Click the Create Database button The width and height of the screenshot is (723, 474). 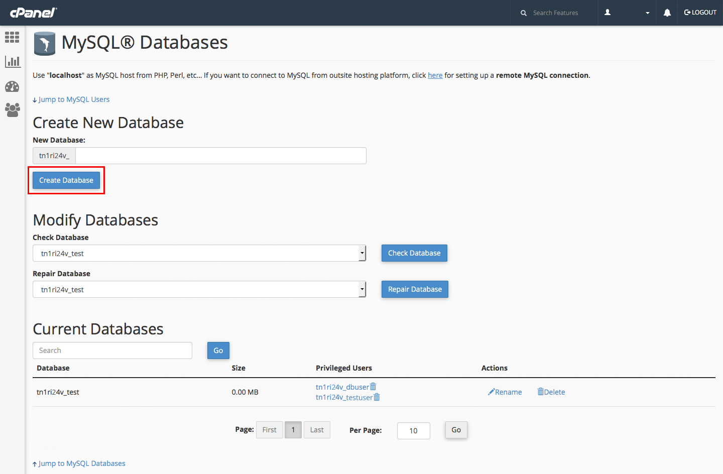coord(66,180)
